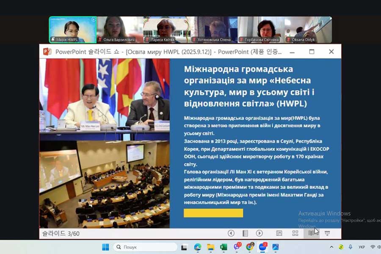Image resolution: width=381 pixels, height=254 pixels.
Task: Select Лариса Квітка's video tile
Action: point(167,30)
